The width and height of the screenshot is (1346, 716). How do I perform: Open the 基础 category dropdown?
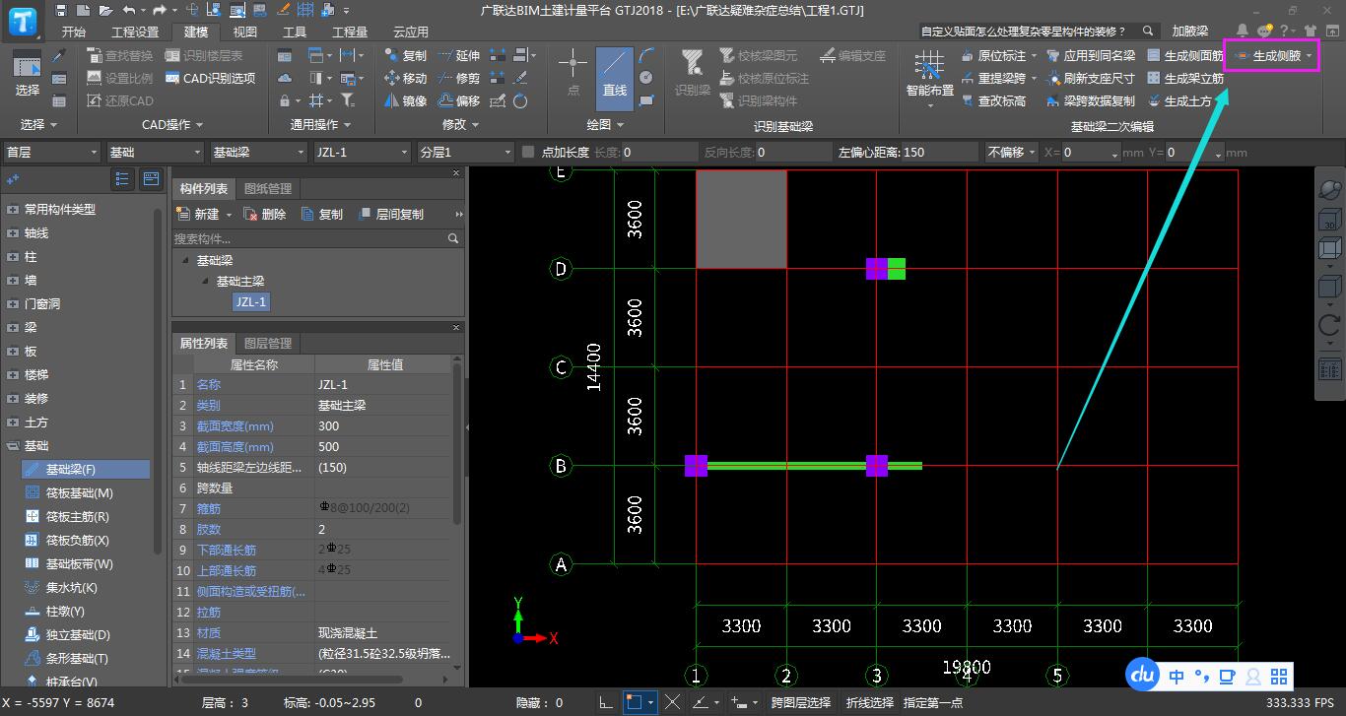tap(155, 152)
